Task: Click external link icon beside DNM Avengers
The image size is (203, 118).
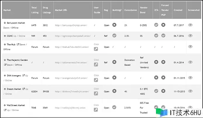Action: tap(23, 76)
